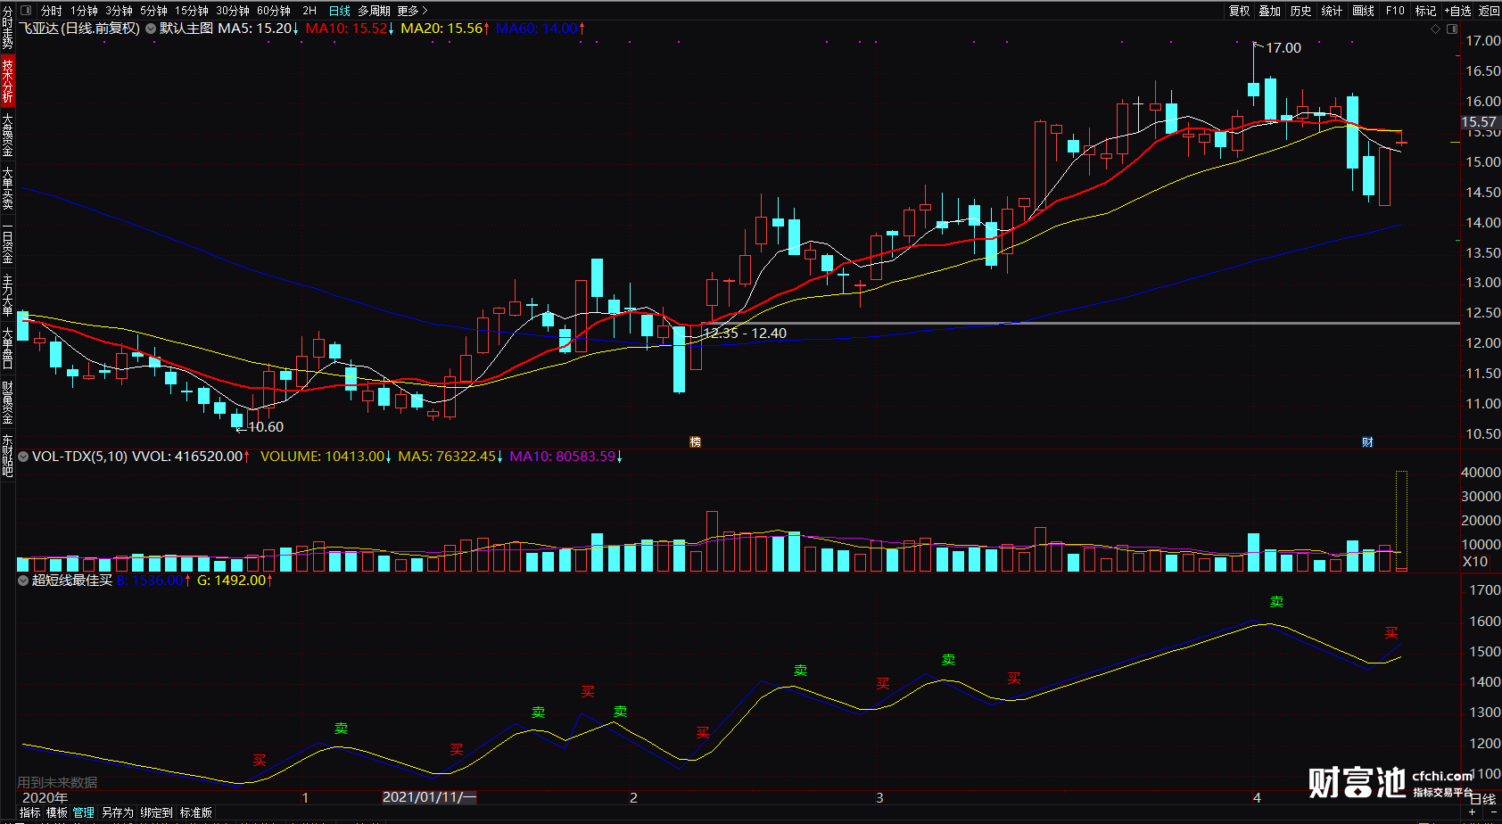
Task: Click the 另存为 save-as option
Action: (117, 812)
